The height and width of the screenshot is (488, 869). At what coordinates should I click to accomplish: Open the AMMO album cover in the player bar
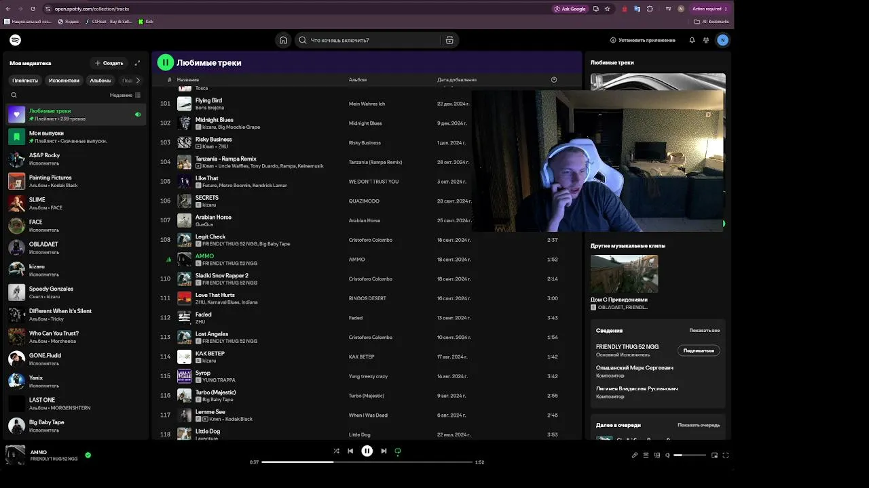pyautogui.click(x=16, y=455)
